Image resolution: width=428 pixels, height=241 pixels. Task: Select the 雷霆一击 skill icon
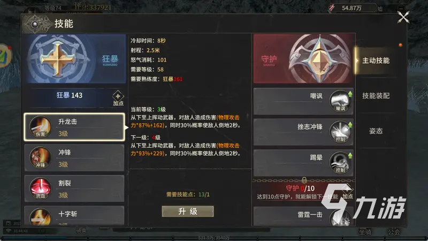[340, 218]
